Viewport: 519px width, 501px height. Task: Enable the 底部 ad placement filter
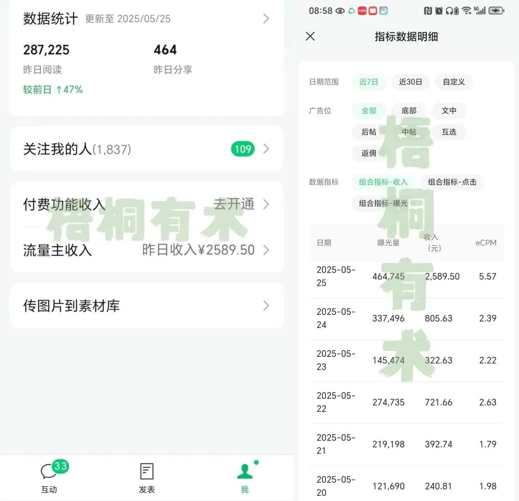[409, 111]
